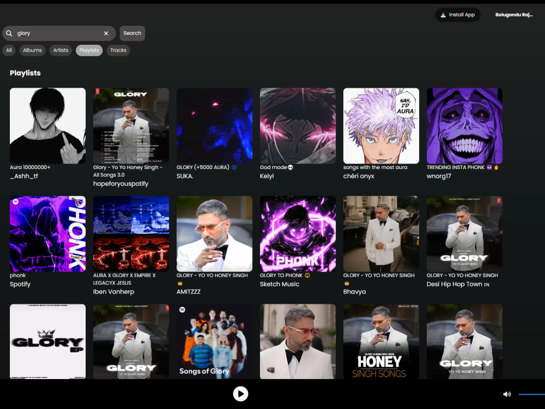Switch to the Artists filter
This screenshot has height=409, width=545.
[x=60, y=50]
